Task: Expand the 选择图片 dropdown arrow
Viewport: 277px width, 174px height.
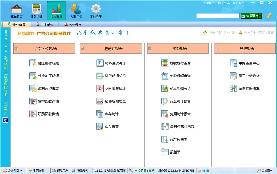Action: click(x=260, y=16)
